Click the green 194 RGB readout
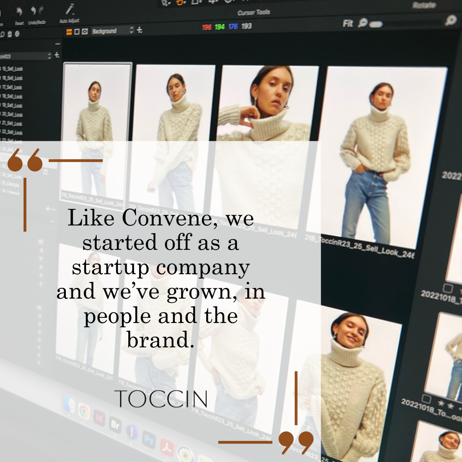 [x=220, y=27]
